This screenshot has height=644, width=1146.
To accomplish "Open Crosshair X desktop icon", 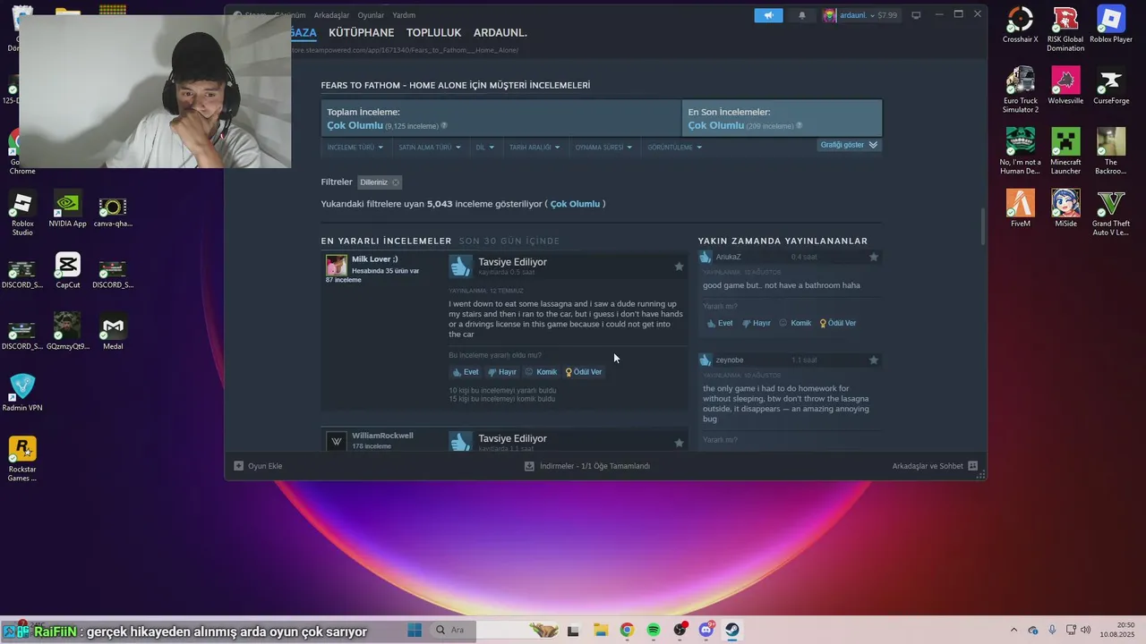I will pyautogui.click(x=1020, y=25).
